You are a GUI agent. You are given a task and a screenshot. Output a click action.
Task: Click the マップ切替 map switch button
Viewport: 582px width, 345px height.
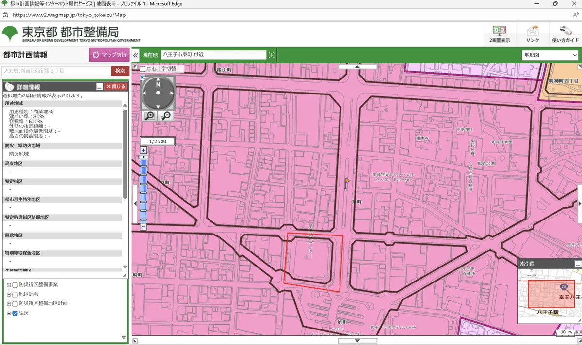click(109, 55)
